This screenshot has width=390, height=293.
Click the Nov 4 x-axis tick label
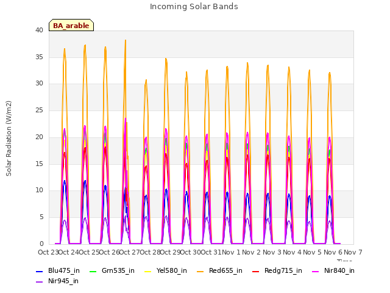[x=292, y=253]
